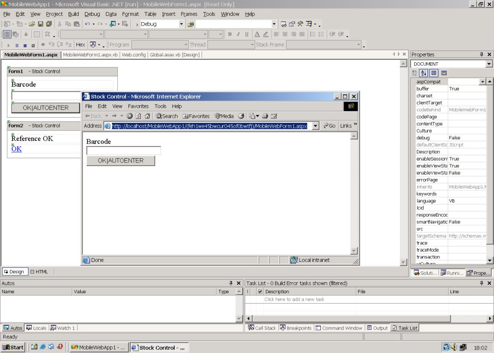Cut selection with the scissors icon
The height and width of the screenshot is (353, 494).
point(59,24)
